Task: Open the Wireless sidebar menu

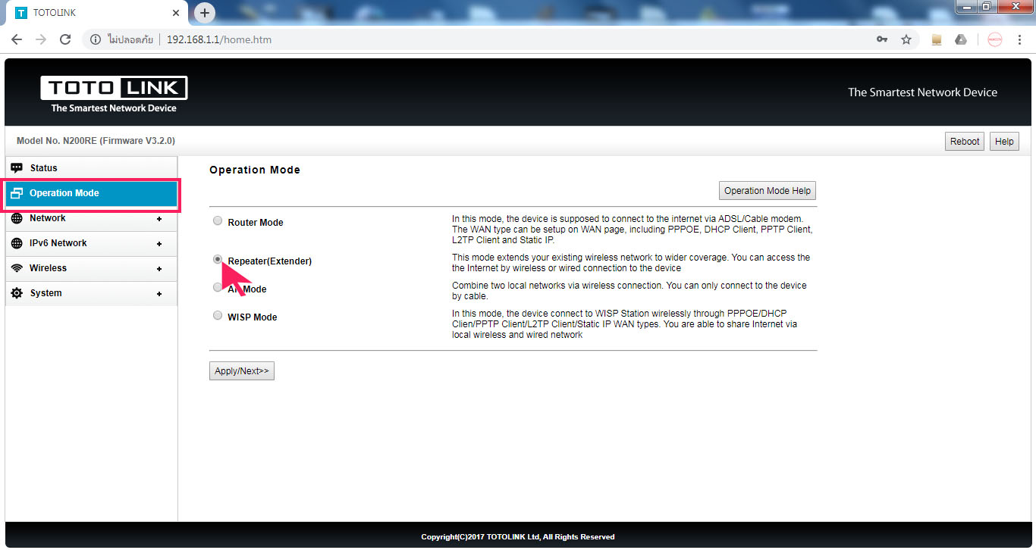Action: (x=91, y=268)
